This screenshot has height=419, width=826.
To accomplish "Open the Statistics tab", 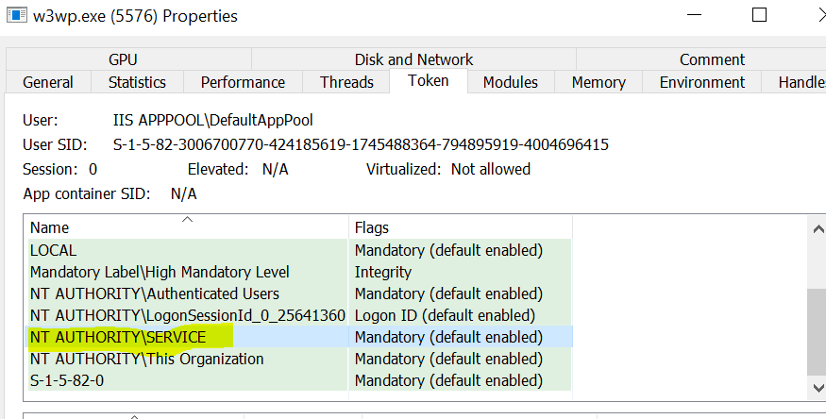I will pos(137,82).
